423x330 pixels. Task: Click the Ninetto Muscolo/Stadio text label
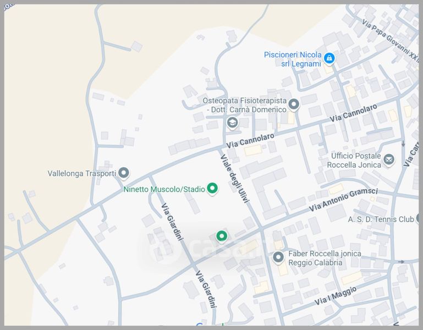click(x=164, y=190)
